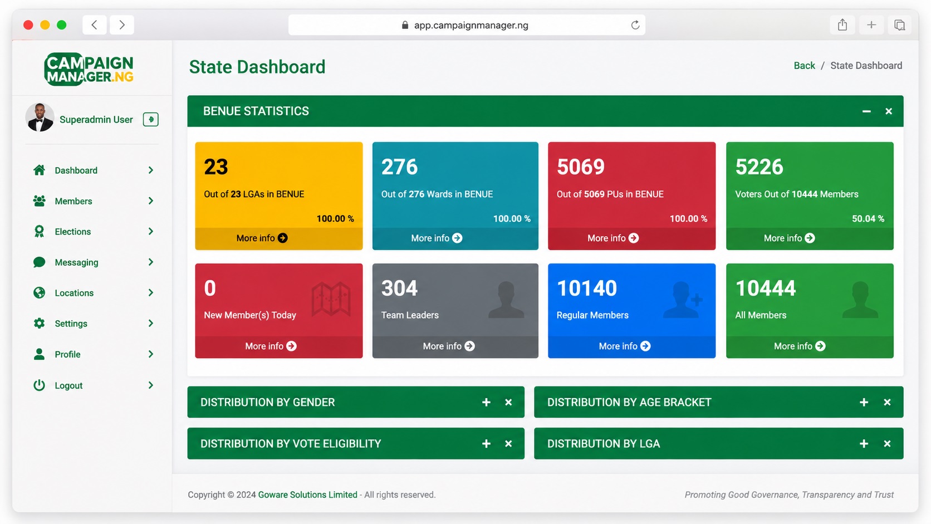Click the browser forward arrow
Image resolution: width=931 pixels, height=524 pixels.
121,25
